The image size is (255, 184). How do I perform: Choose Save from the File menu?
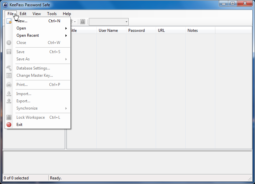38,52
